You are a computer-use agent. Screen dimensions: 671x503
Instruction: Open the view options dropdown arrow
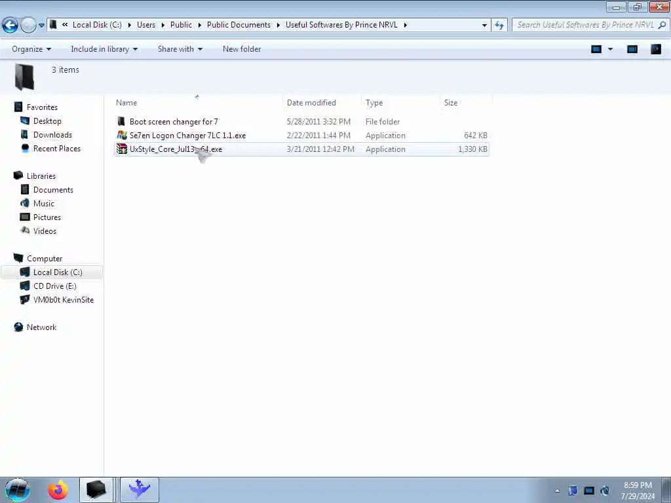pyautogui.click(x=611, y=49)
